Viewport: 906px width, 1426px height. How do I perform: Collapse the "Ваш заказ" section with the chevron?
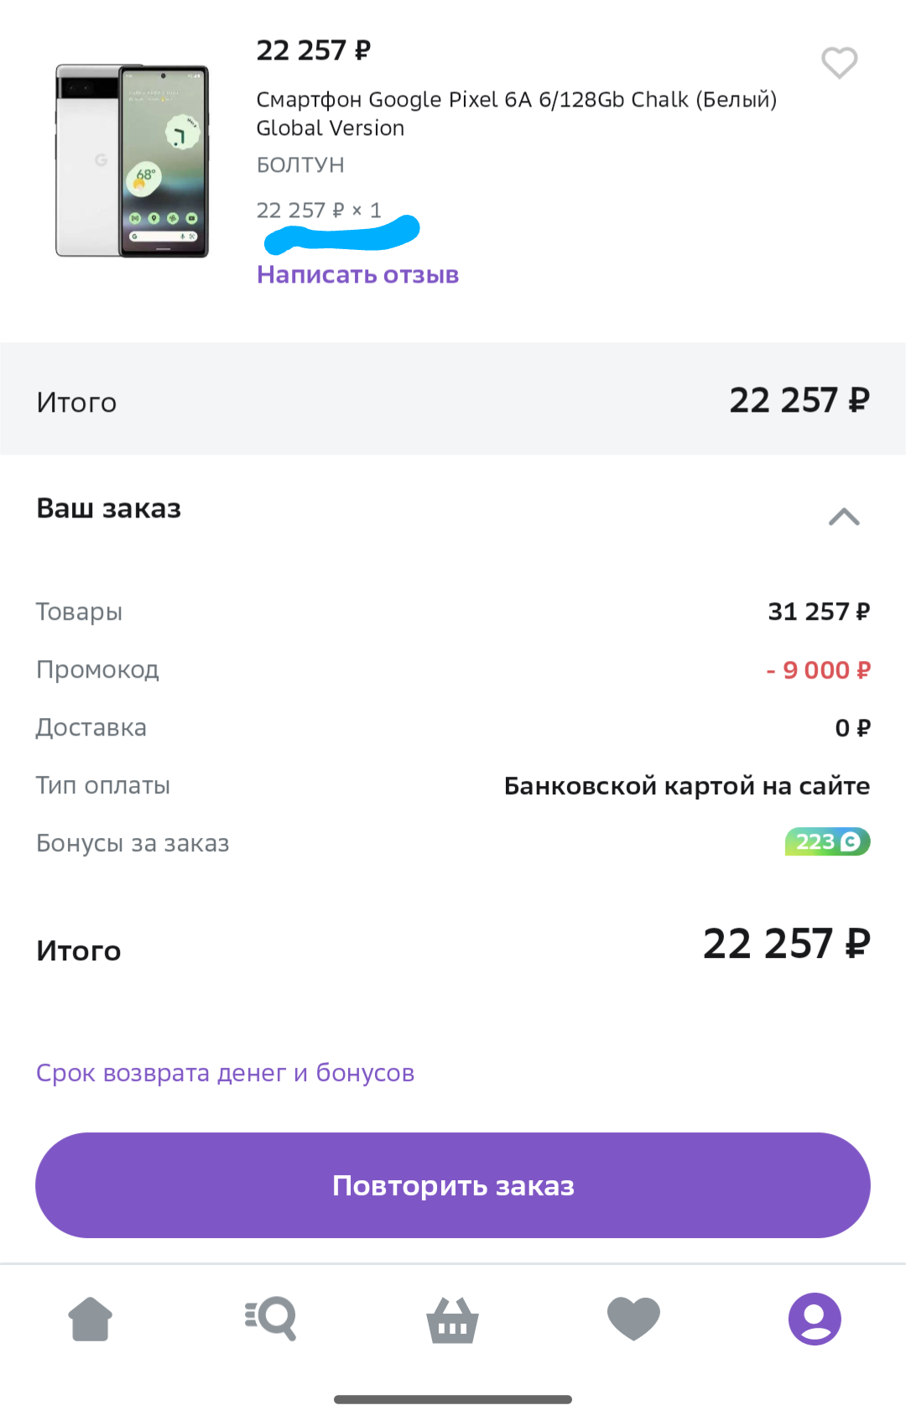(x=844, y=517)
